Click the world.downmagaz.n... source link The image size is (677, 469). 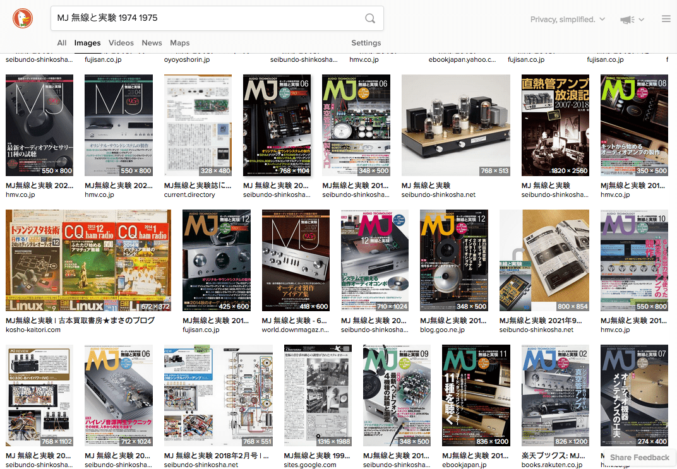296,329
